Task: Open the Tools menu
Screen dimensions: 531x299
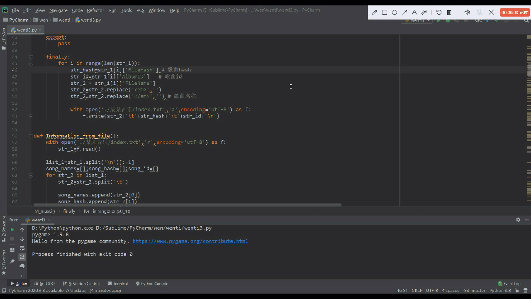Action: coord(127,10)
